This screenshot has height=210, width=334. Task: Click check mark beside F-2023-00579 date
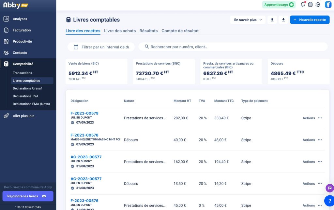coord(72,123)
